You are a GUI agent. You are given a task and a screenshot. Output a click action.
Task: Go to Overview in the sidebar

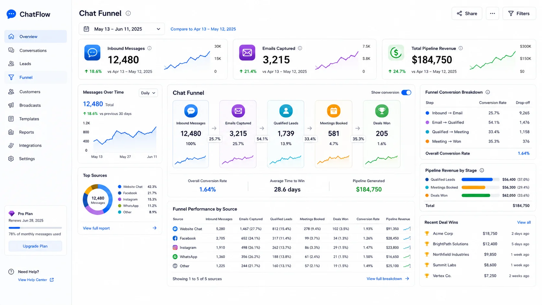click(36, 36)
